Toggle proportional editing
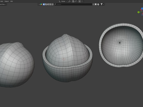Viewport: 143px width, 107px height. coord(80,1)
